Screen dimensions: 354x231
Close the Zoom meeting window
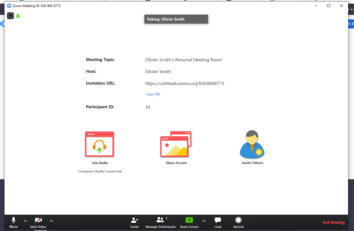[x=342, y=6]
